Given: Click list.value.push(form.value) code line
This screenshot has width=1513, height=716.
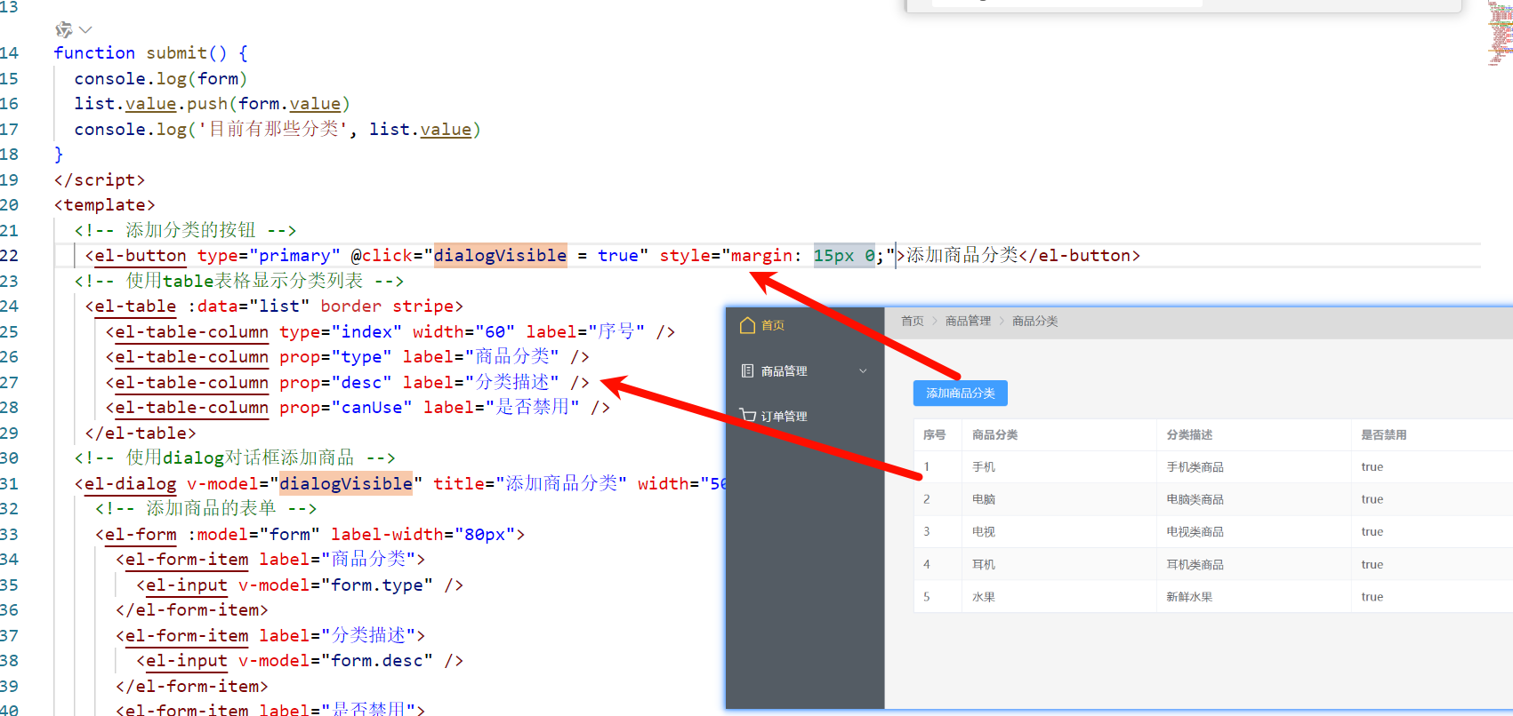Looking at the screenshot, I should pyautogui.click(x=212, y=104).
